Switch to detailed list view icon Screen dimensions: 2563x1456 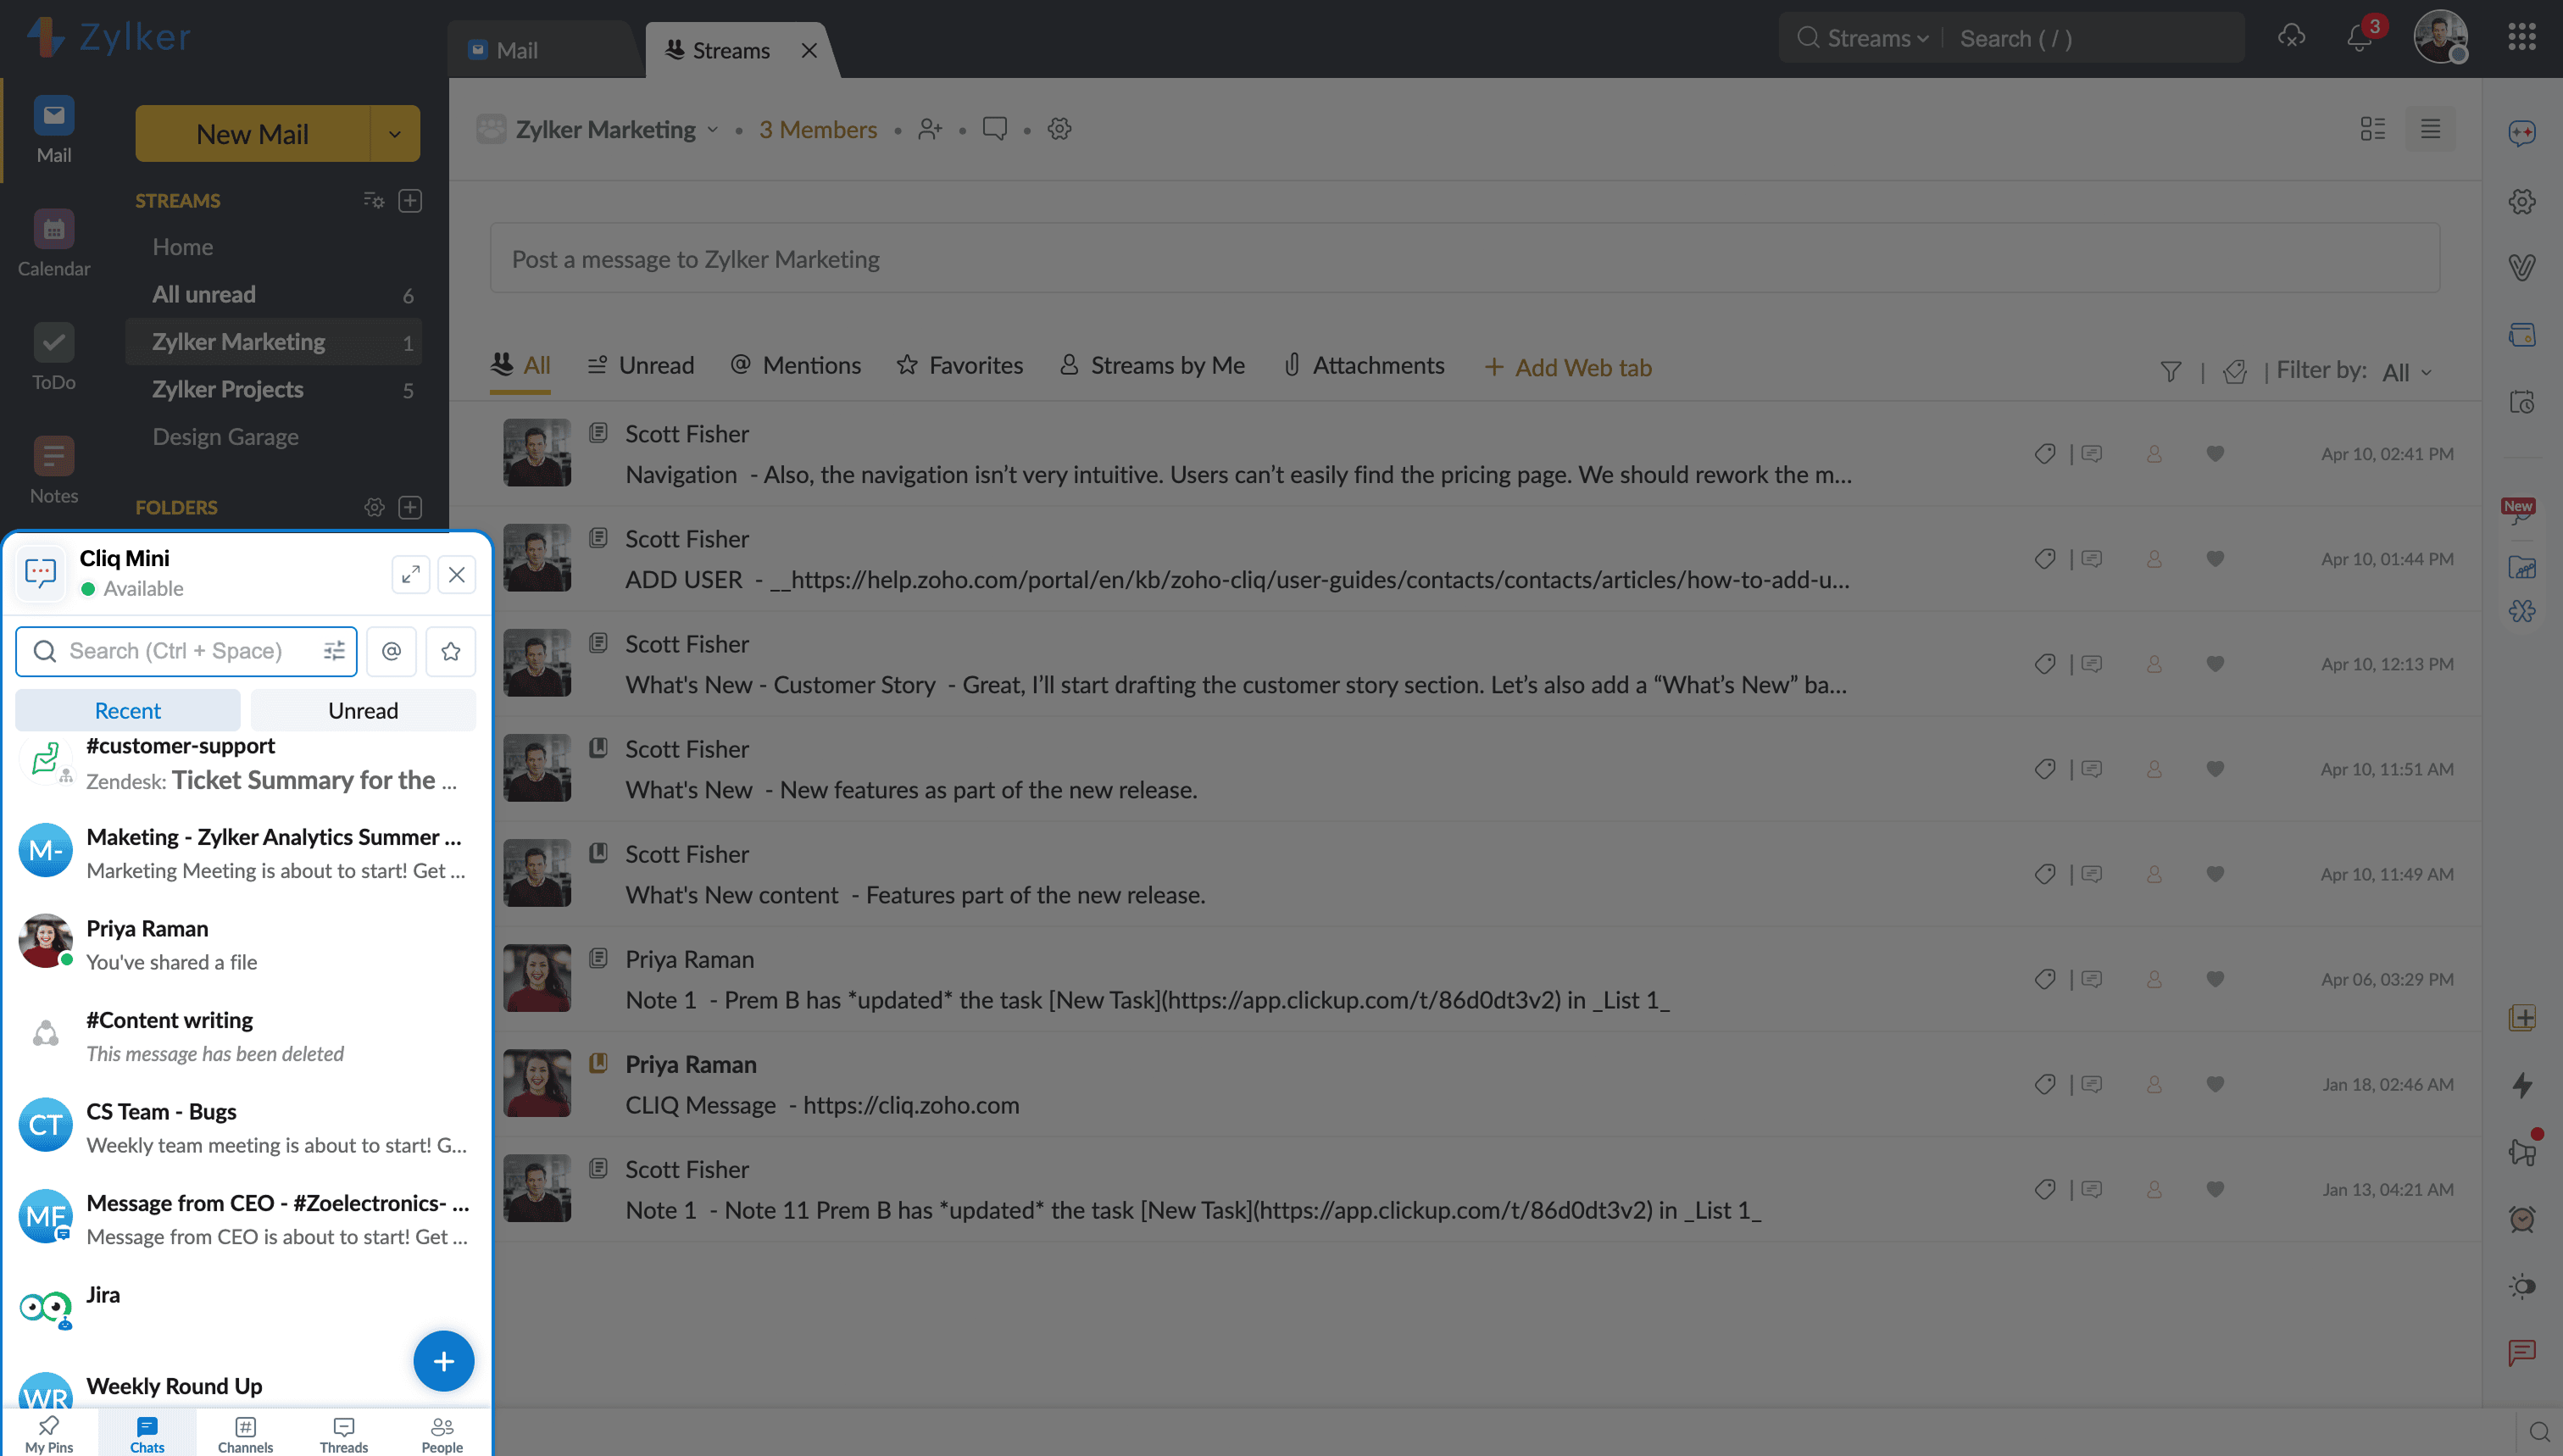pyautogui.click(x=2372, y=129)
